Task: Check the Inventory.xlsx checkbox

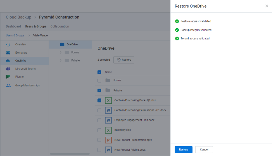Action: pyautogui.click(x=99, y=130)
